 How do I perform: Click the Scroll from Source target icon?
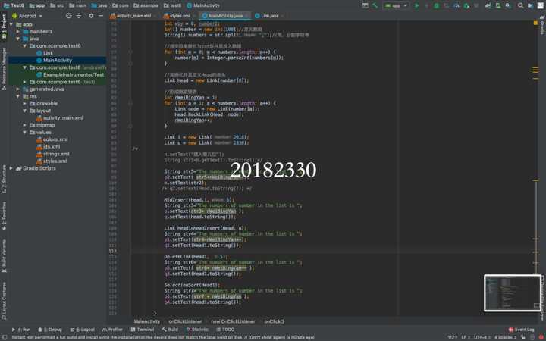coord(68,16)
